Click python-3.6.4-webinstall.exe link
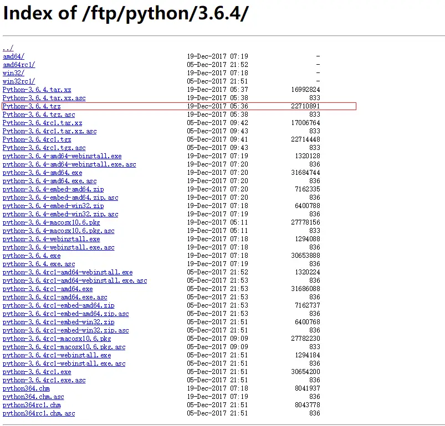 [x=51, y=239]
